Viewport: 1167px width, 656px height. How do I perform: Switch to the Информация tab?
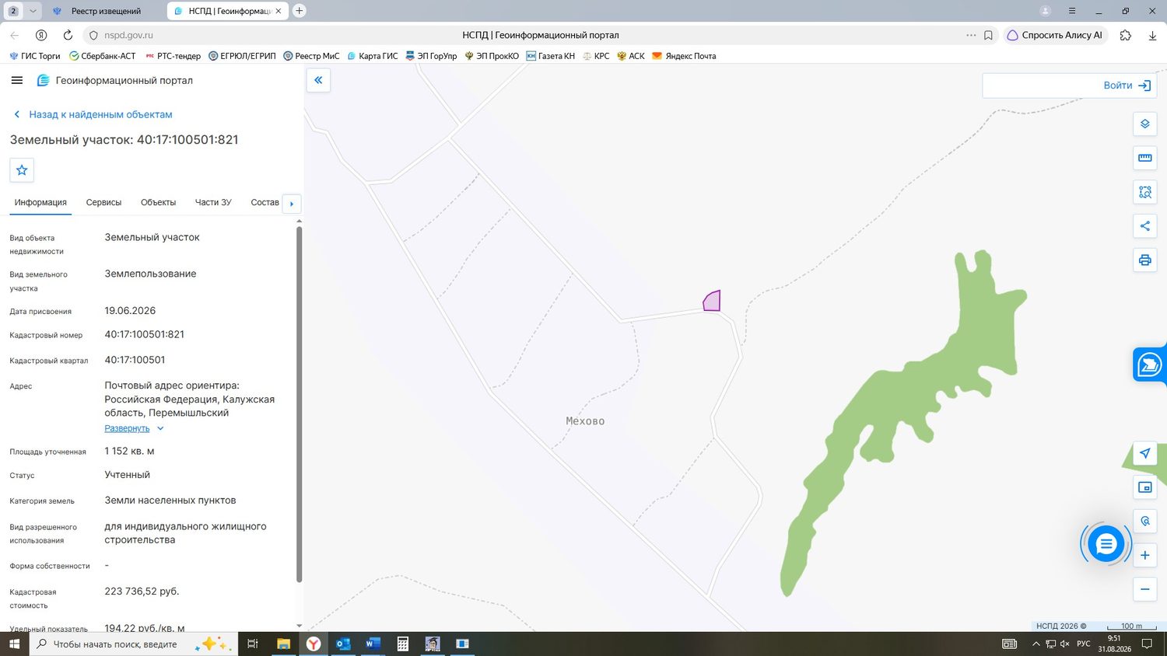coord(40,203)
